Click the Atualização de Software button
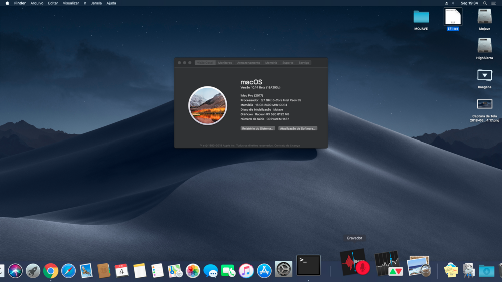The image size is (502, 282). pyautogui.click(x=298, y=129)
